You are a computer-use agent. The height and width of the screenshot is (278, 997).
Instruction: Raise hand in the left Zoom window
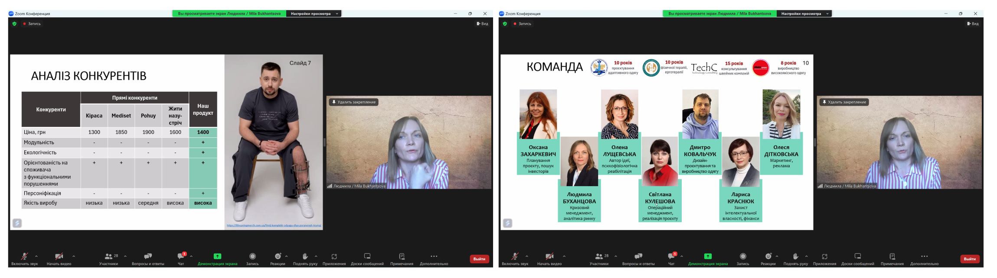[305, 258]
